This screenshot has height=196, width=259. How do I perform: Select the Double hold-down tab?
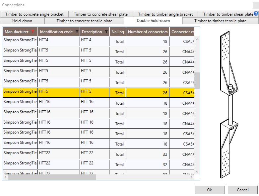[153, 21]
